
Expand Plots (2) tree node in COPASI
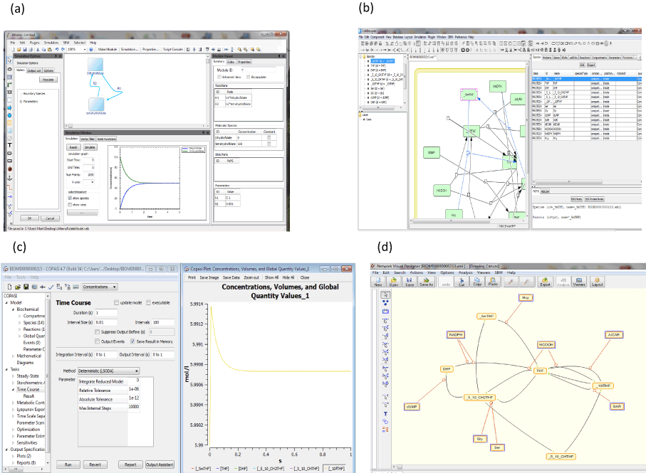tap(14, 456)
